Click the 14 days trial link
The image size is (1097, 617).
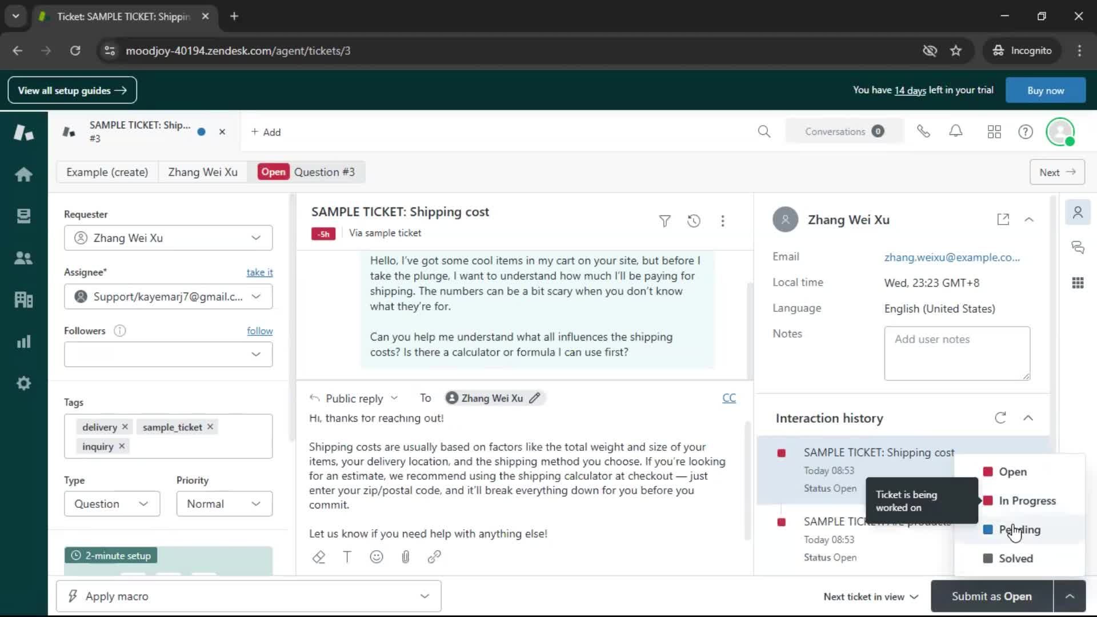(910, 90)
